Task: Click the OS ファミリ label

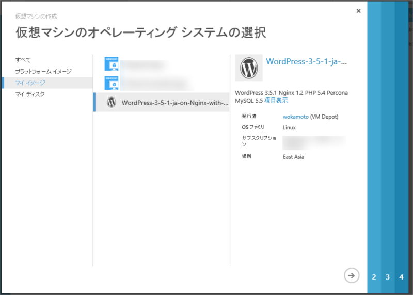Action: (x=253, y=127)
